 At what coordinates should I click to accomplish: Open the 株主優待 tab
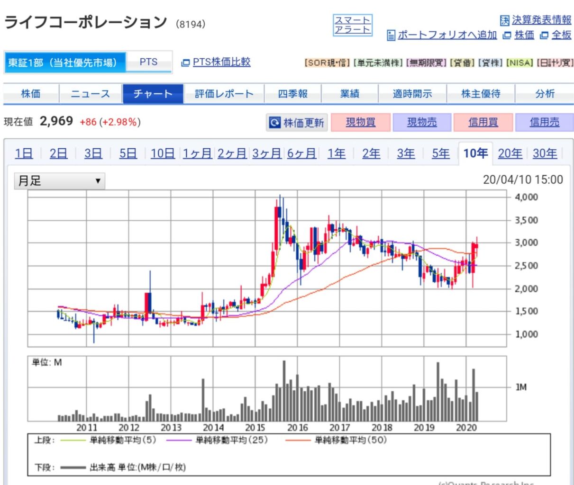click(481, 94)
